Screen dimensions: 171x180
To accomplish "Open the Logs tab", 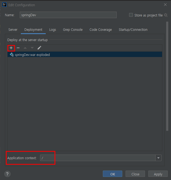I will tap(53, 30).
